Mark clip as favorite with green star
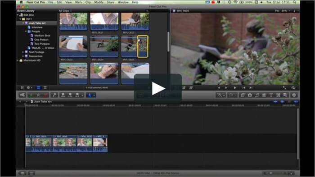Image resolution: width=315 pixels, height=177 pixels. coord(31,95)
